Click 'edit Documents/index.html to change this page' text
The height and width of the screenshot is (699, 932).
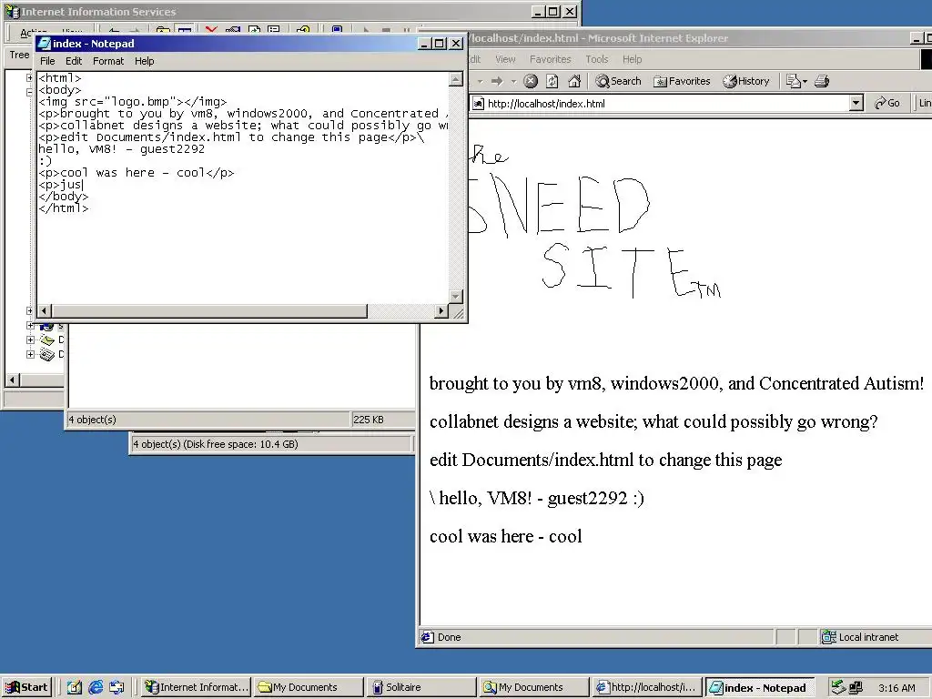[605, 460]
